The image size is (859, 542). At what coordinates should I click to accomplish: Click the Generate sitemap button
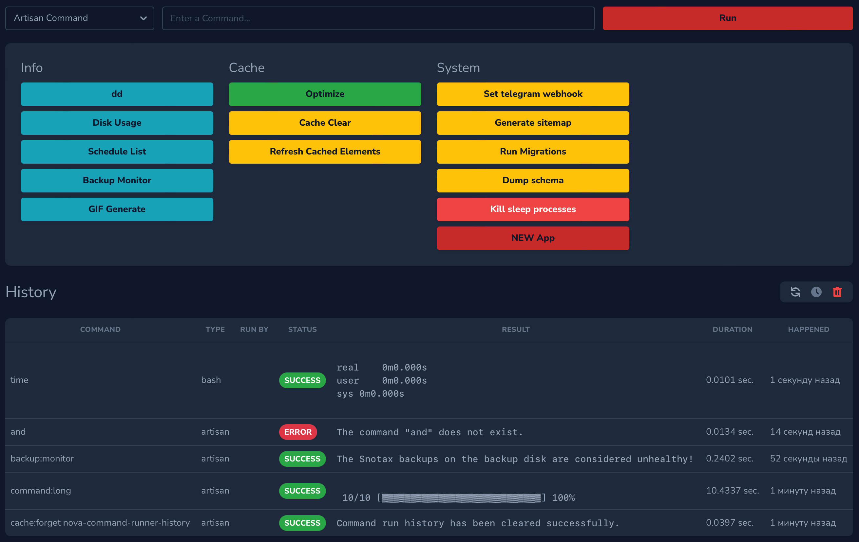pos(533,123)
